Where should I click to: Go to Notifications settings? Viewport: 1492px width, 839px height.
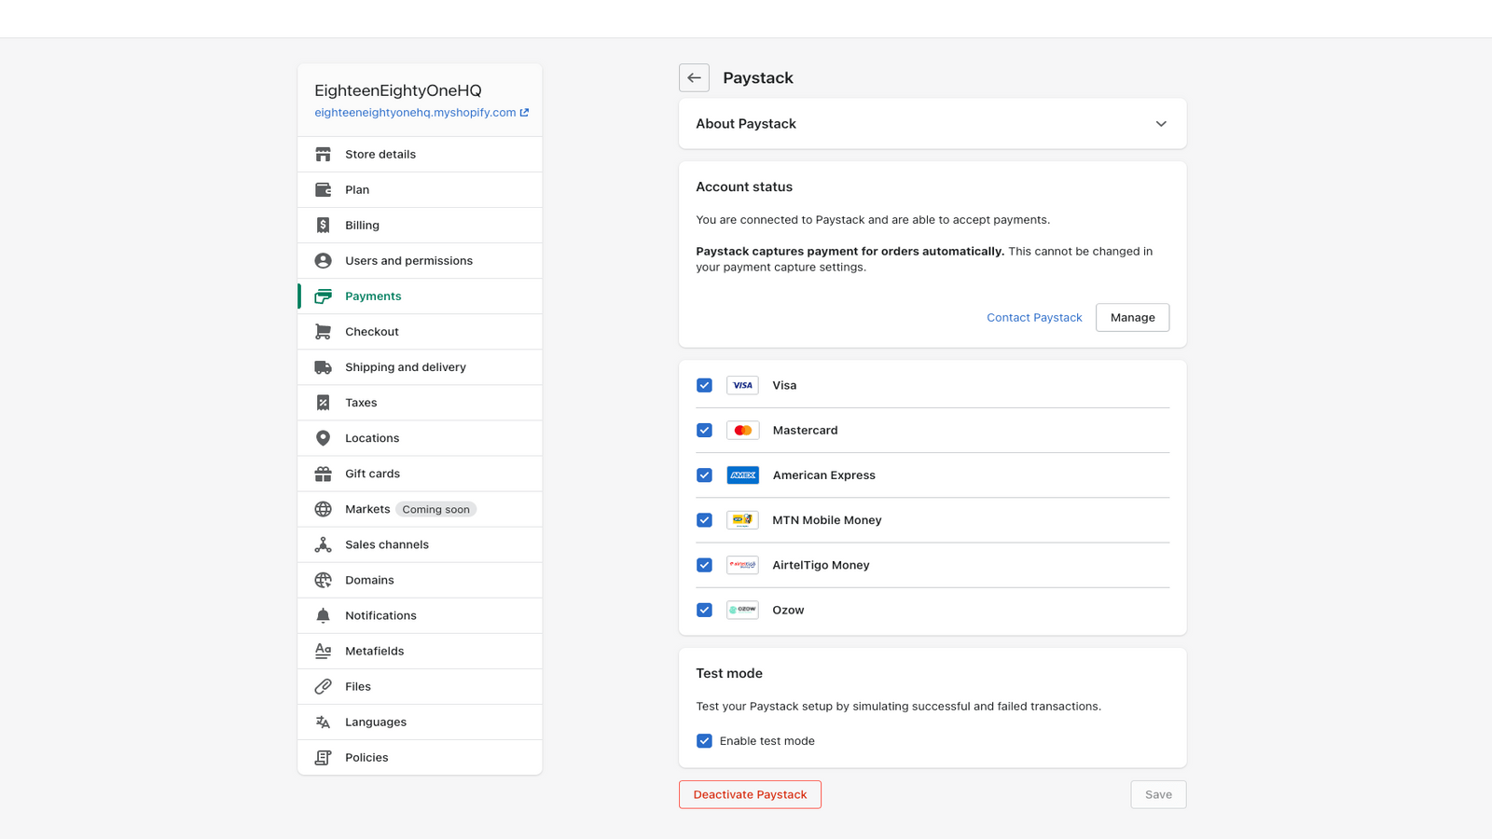(420, 615)
